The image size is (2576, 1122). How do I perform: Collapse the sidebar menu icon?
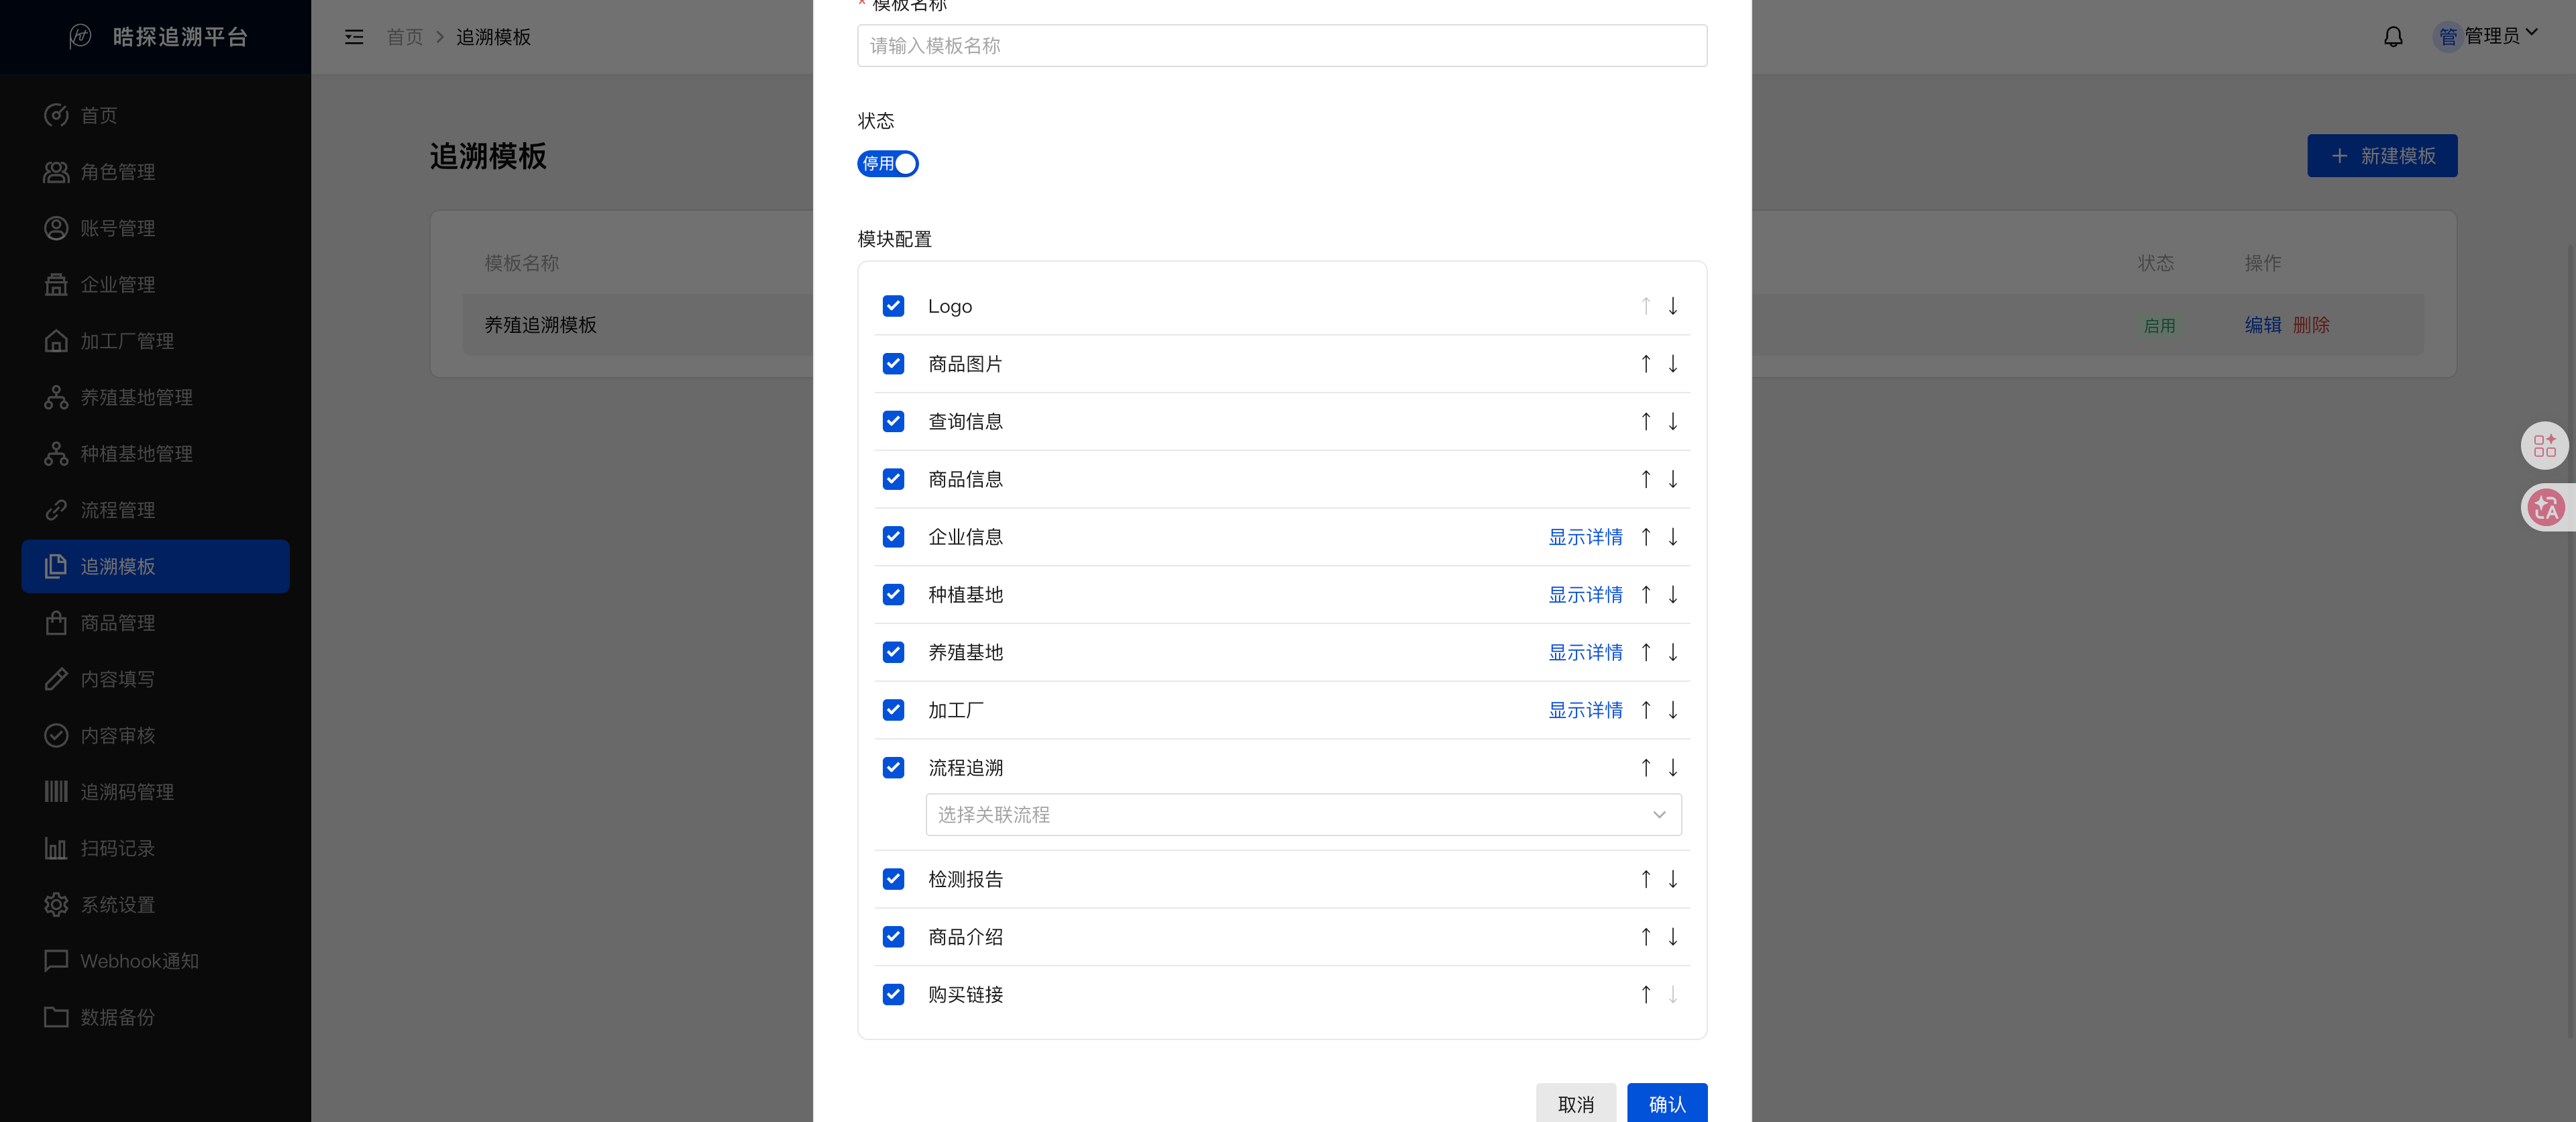(x=354, y=37)
